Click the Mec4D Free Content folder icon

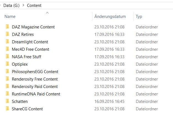tap(7, 49)
